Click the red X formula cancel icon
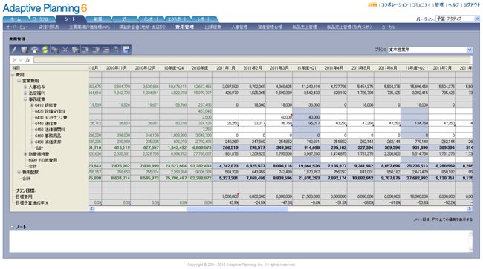The image size is (483, 269). tap(14, 60)
